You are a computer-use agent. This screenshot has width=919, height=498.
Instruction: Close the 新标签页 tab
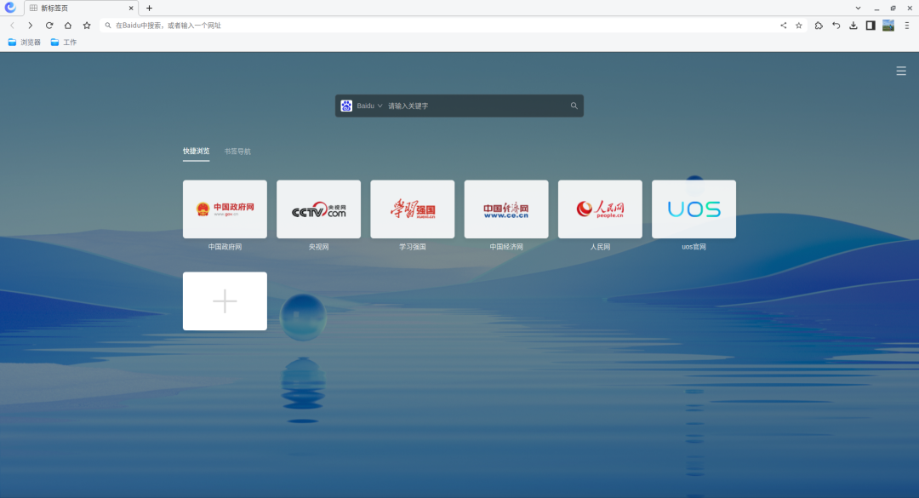click(x=131, y=9)
